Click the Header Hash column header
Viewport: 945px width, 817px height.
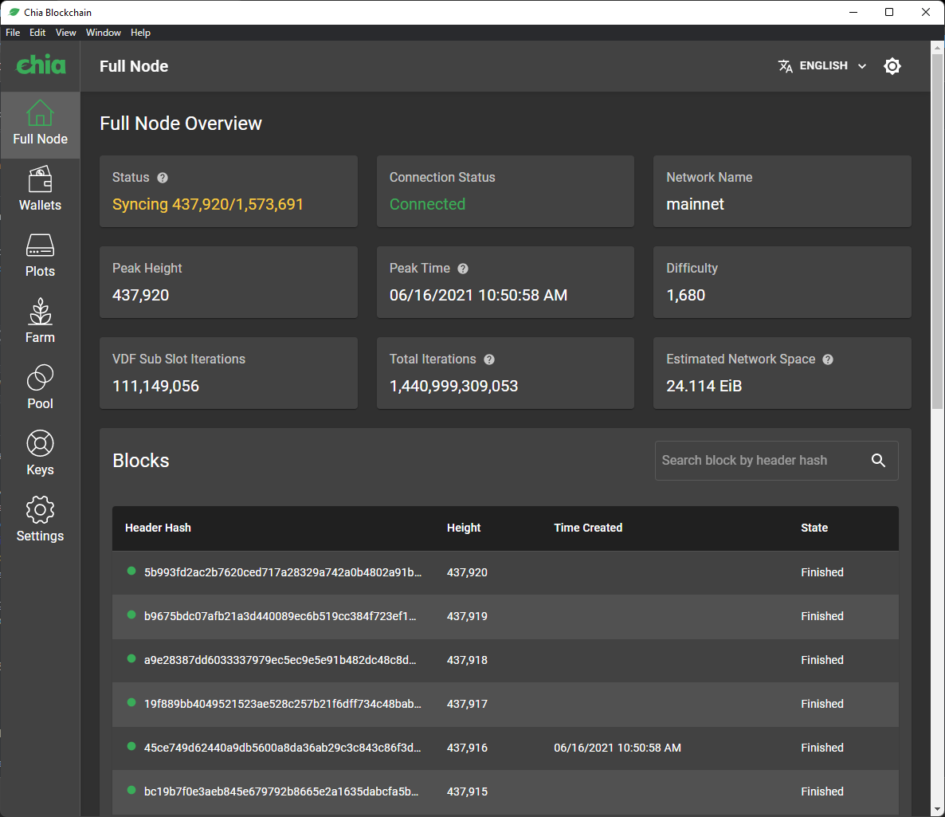coord(158,528)
